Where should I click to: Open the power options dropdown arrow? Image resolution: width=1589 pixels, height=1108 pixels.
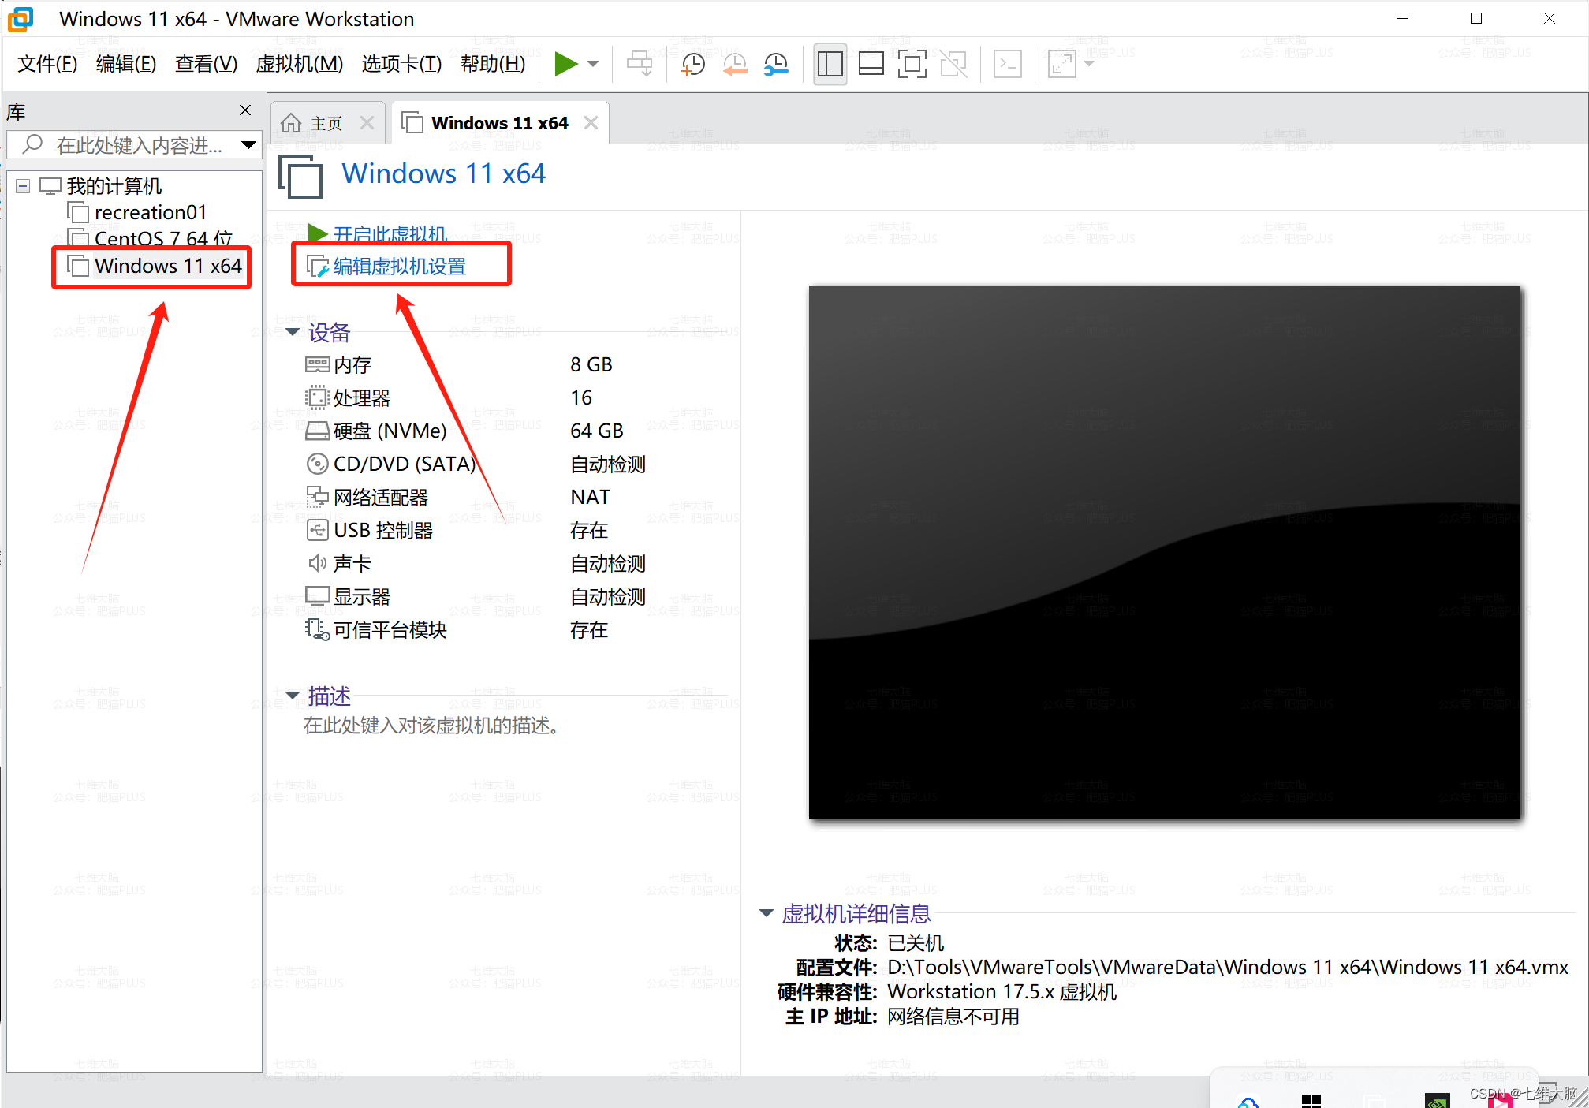pos(594,64)
